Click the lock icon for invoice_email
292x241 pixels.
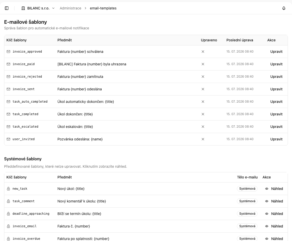(8, 226)
